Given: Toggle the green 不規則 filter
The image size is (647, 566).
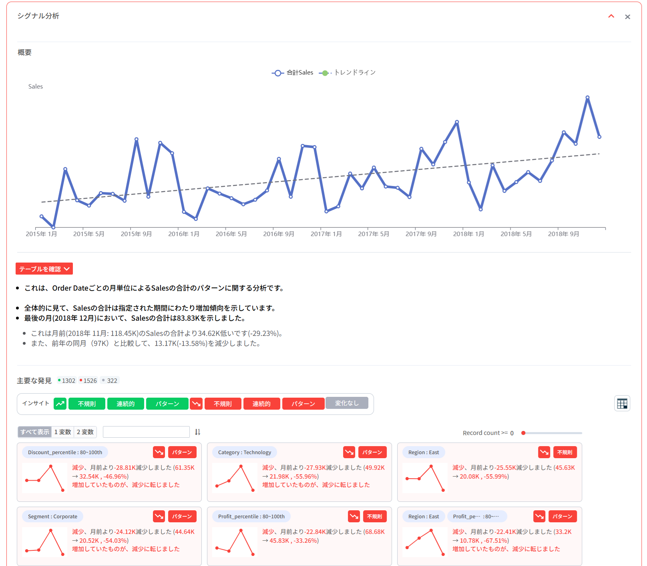Looking at the screenshot, I should 87,404.
